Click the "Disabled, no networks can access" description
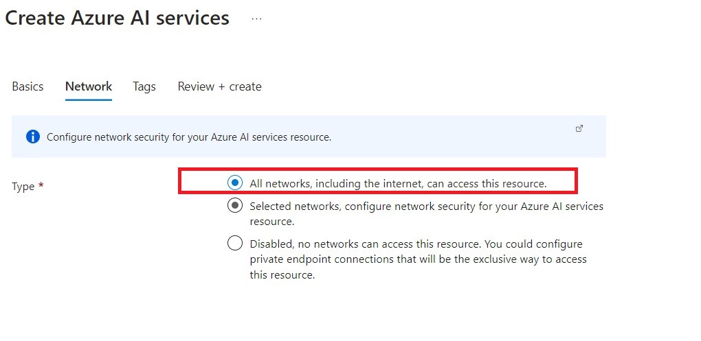Viewport: 701px width, 341px height. [416, 244]
